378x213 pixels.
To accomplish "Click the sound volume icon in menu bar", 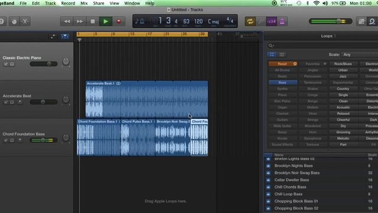I will click(x=325, y=3).
